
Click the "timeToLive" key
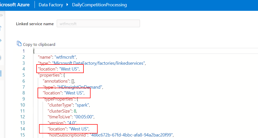coord(60,117)
